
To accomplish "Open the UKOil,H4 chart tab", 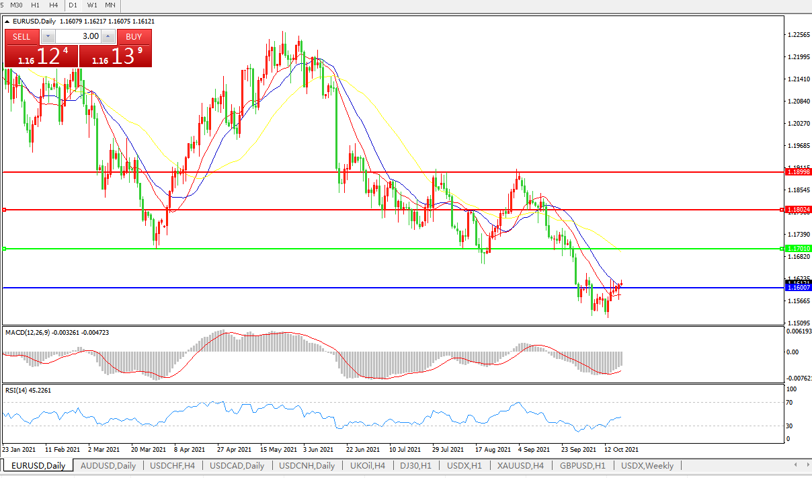I will coord(366,465).
